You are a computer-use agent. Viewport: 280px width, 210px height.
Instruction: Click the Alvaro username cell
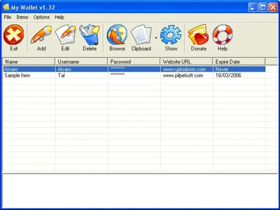[x=82, y=69]
